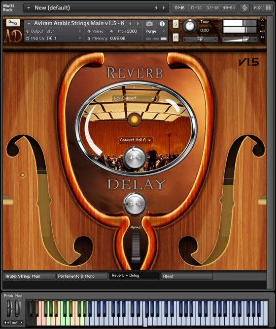The height and width of the screenshot is (329, 276).
Task: Click the Normal delay mode slider
Action: 136,247
